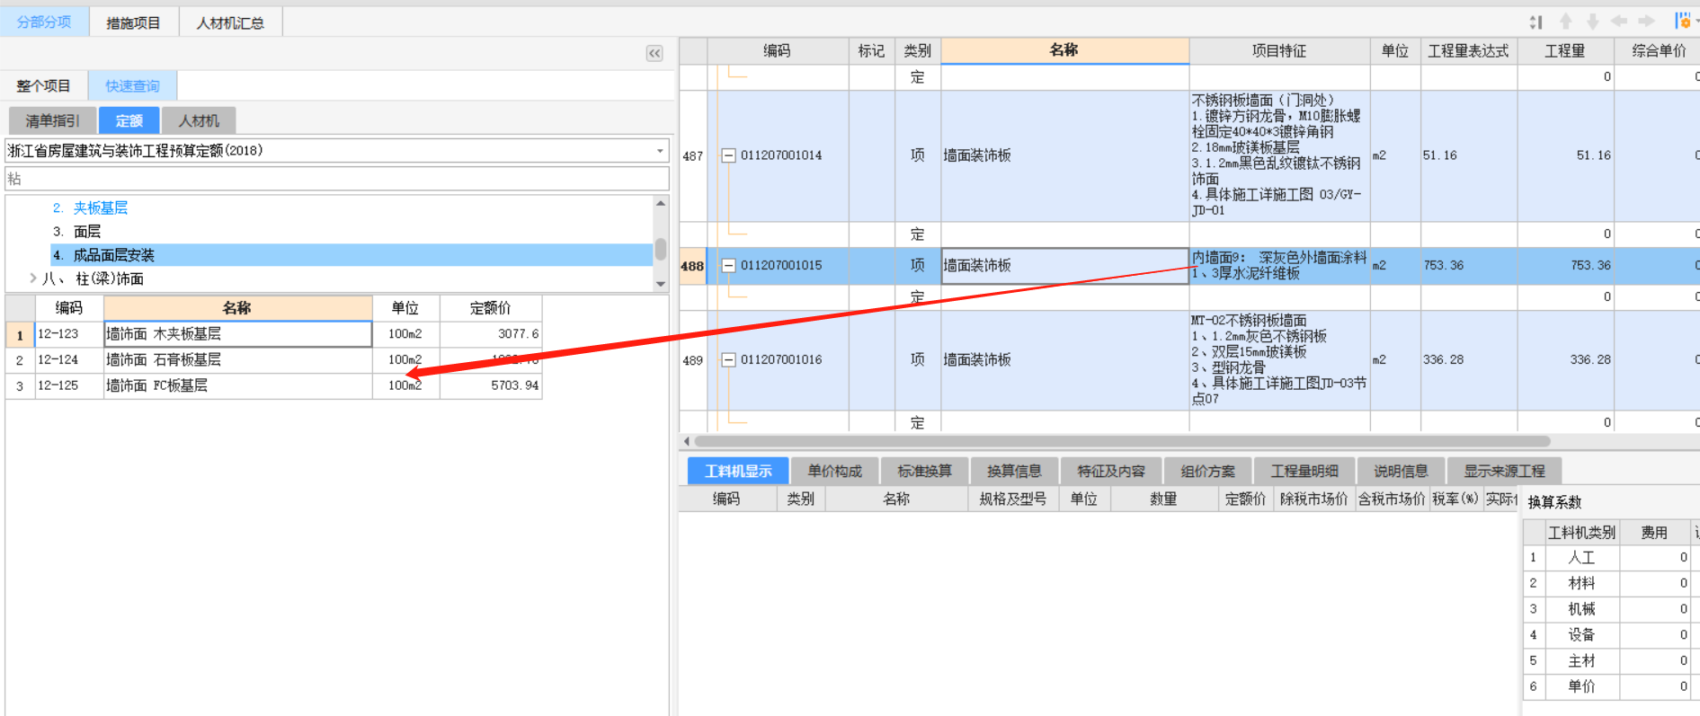Collapse row 011207001015 with its minus box

point(729,266)
